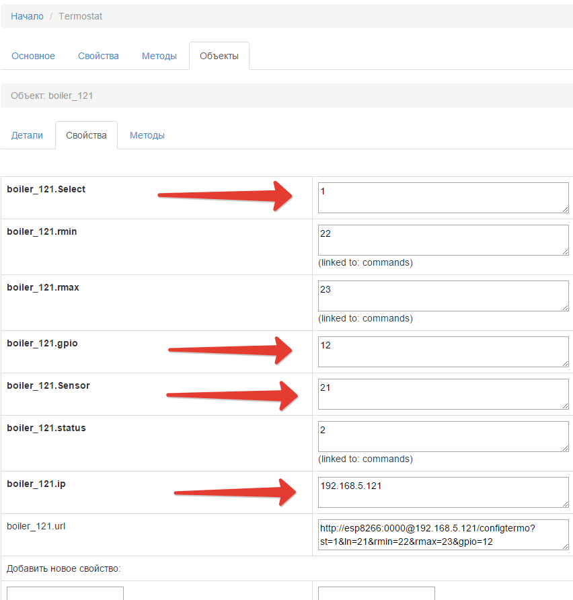Click the boiler_121.url label

(36, 526)
